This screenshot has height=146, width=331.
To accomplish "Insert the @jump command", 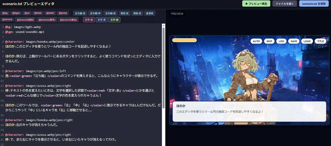I will coord(63,13).
